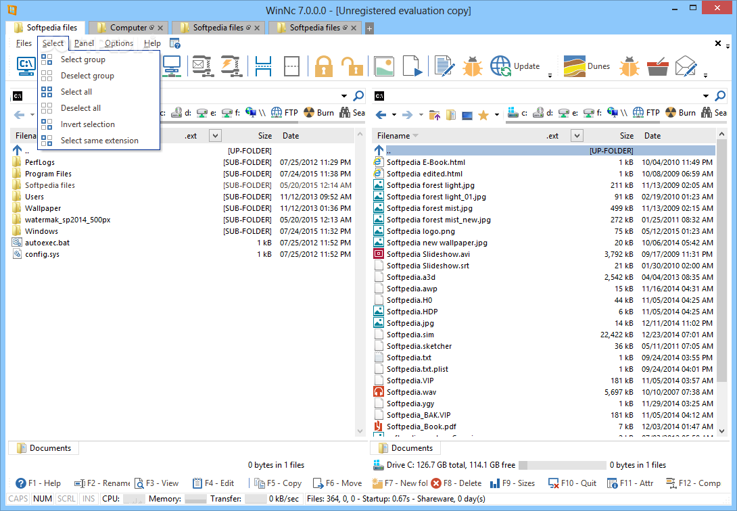
Task: Open the left panel path dropdown
Action: [x=344, y=96]
